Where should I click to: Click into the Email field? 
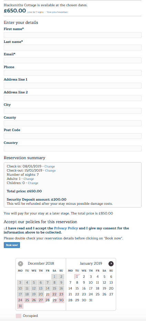(73, 61)
